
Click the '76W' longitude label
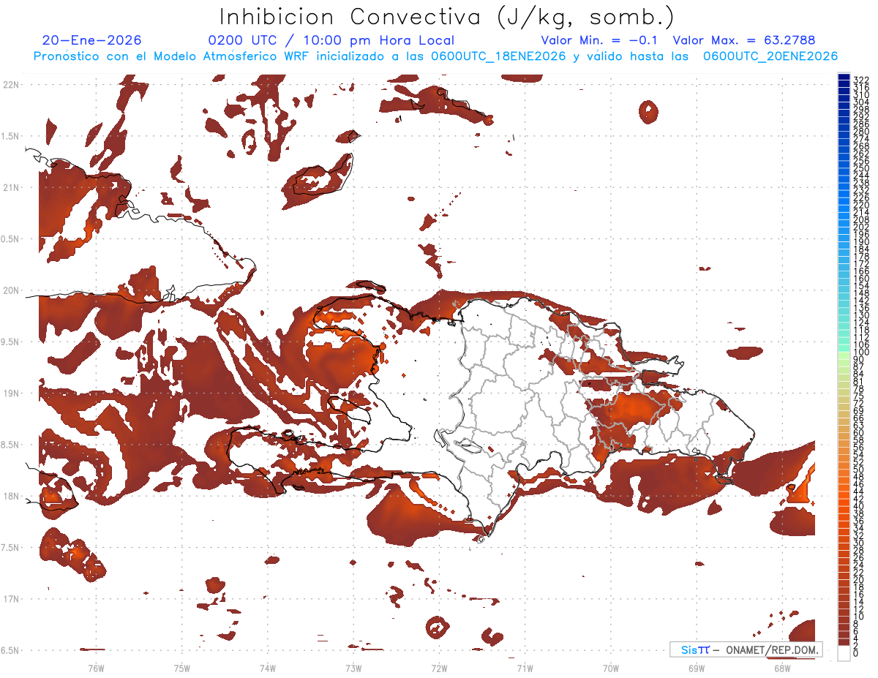[x=96, y=668]
